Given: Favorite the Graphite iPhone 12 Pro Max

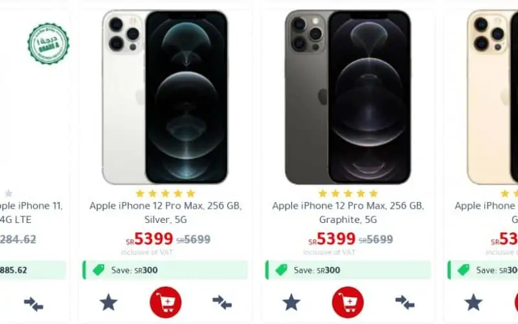Looking at the screenshot, I should click(291, 302).
